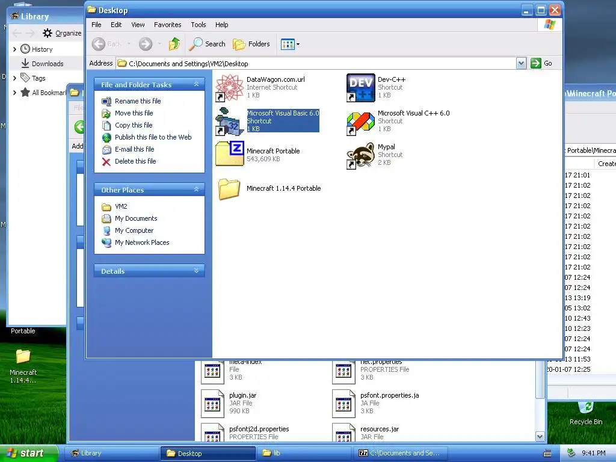Click the address path field

(x=316, y=63)
